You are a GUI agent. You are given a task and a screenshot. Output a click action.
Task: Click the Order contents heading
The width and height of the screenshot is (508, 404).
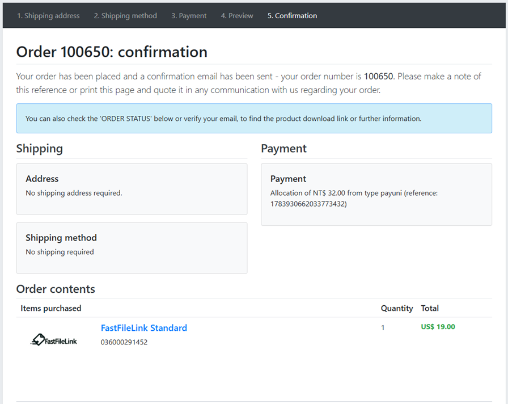click(x=56, y=289)
